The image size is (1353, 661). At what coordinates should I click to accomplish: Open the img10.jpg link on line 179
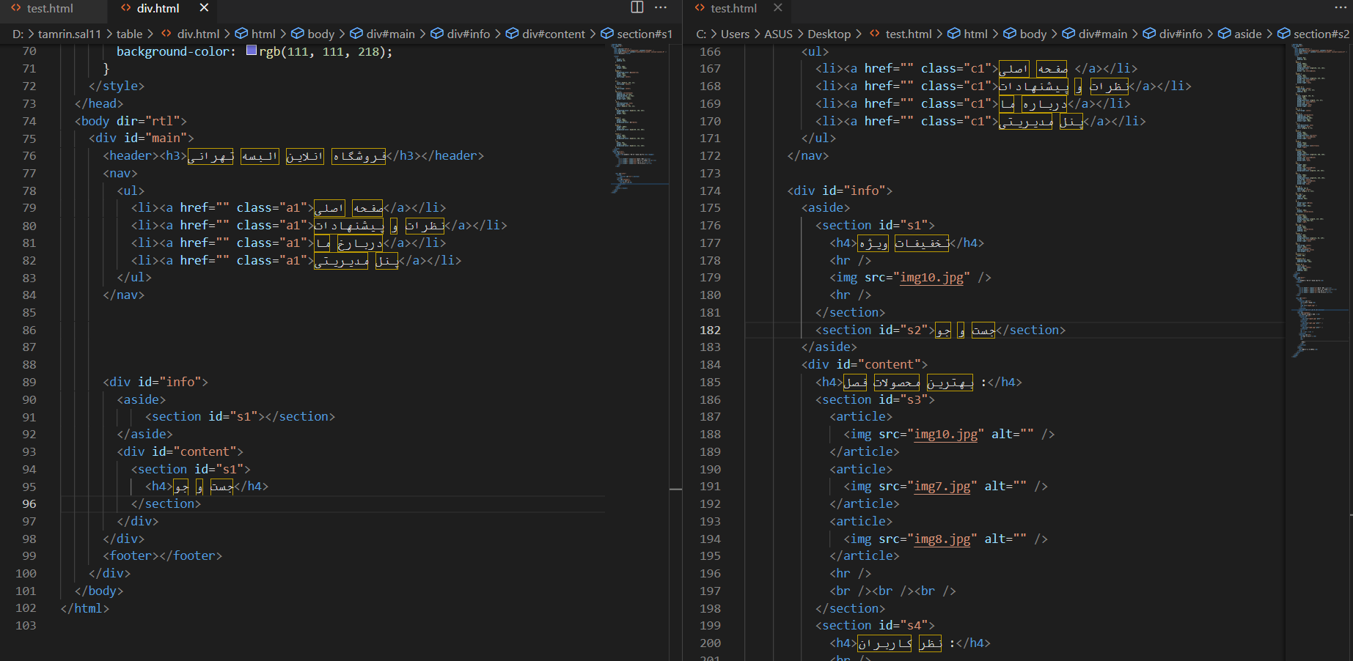pos(931,278)
